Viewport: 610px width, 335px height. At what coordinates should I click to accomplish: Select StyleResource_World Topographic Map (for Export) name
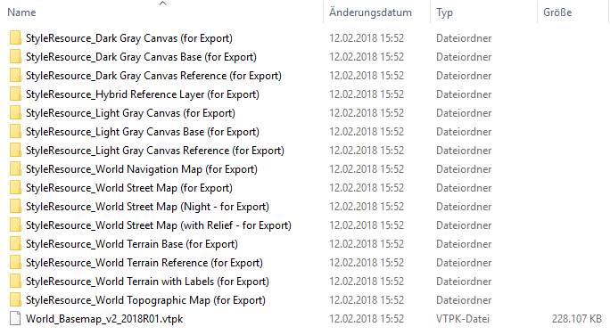point(145,300)
